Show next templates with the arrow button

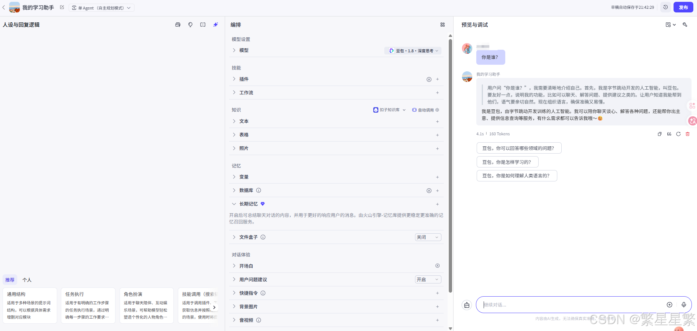click(214, 307)
